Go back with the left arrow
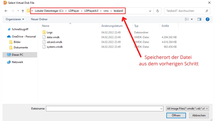The width and height of the screenshot is (215, 121). pos(6,11)
